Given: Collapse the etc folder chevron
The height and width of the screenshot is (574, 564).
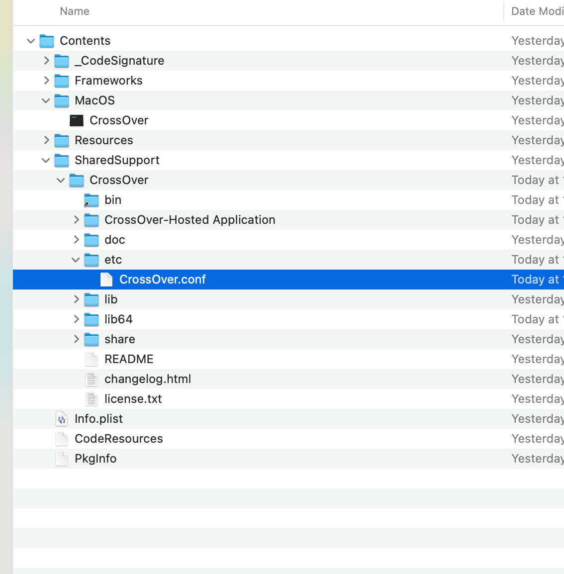Looking at the screenshot, I should (76, 260).
